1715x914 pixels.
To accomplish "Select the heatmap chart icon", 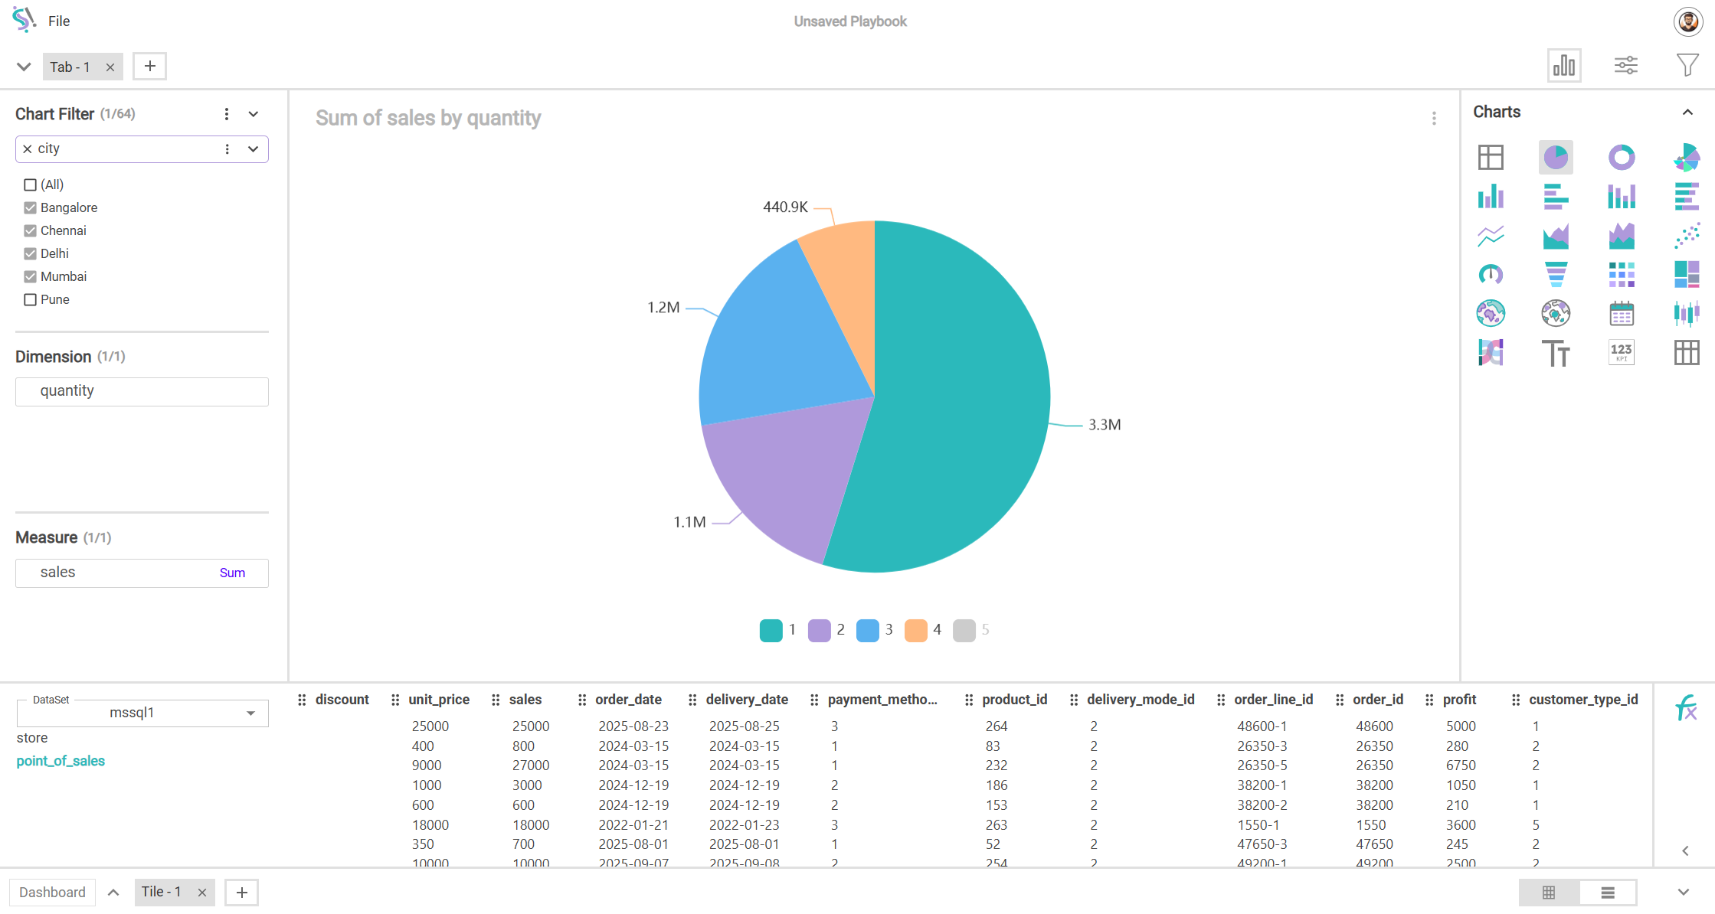I will [x=1621, y=274].
